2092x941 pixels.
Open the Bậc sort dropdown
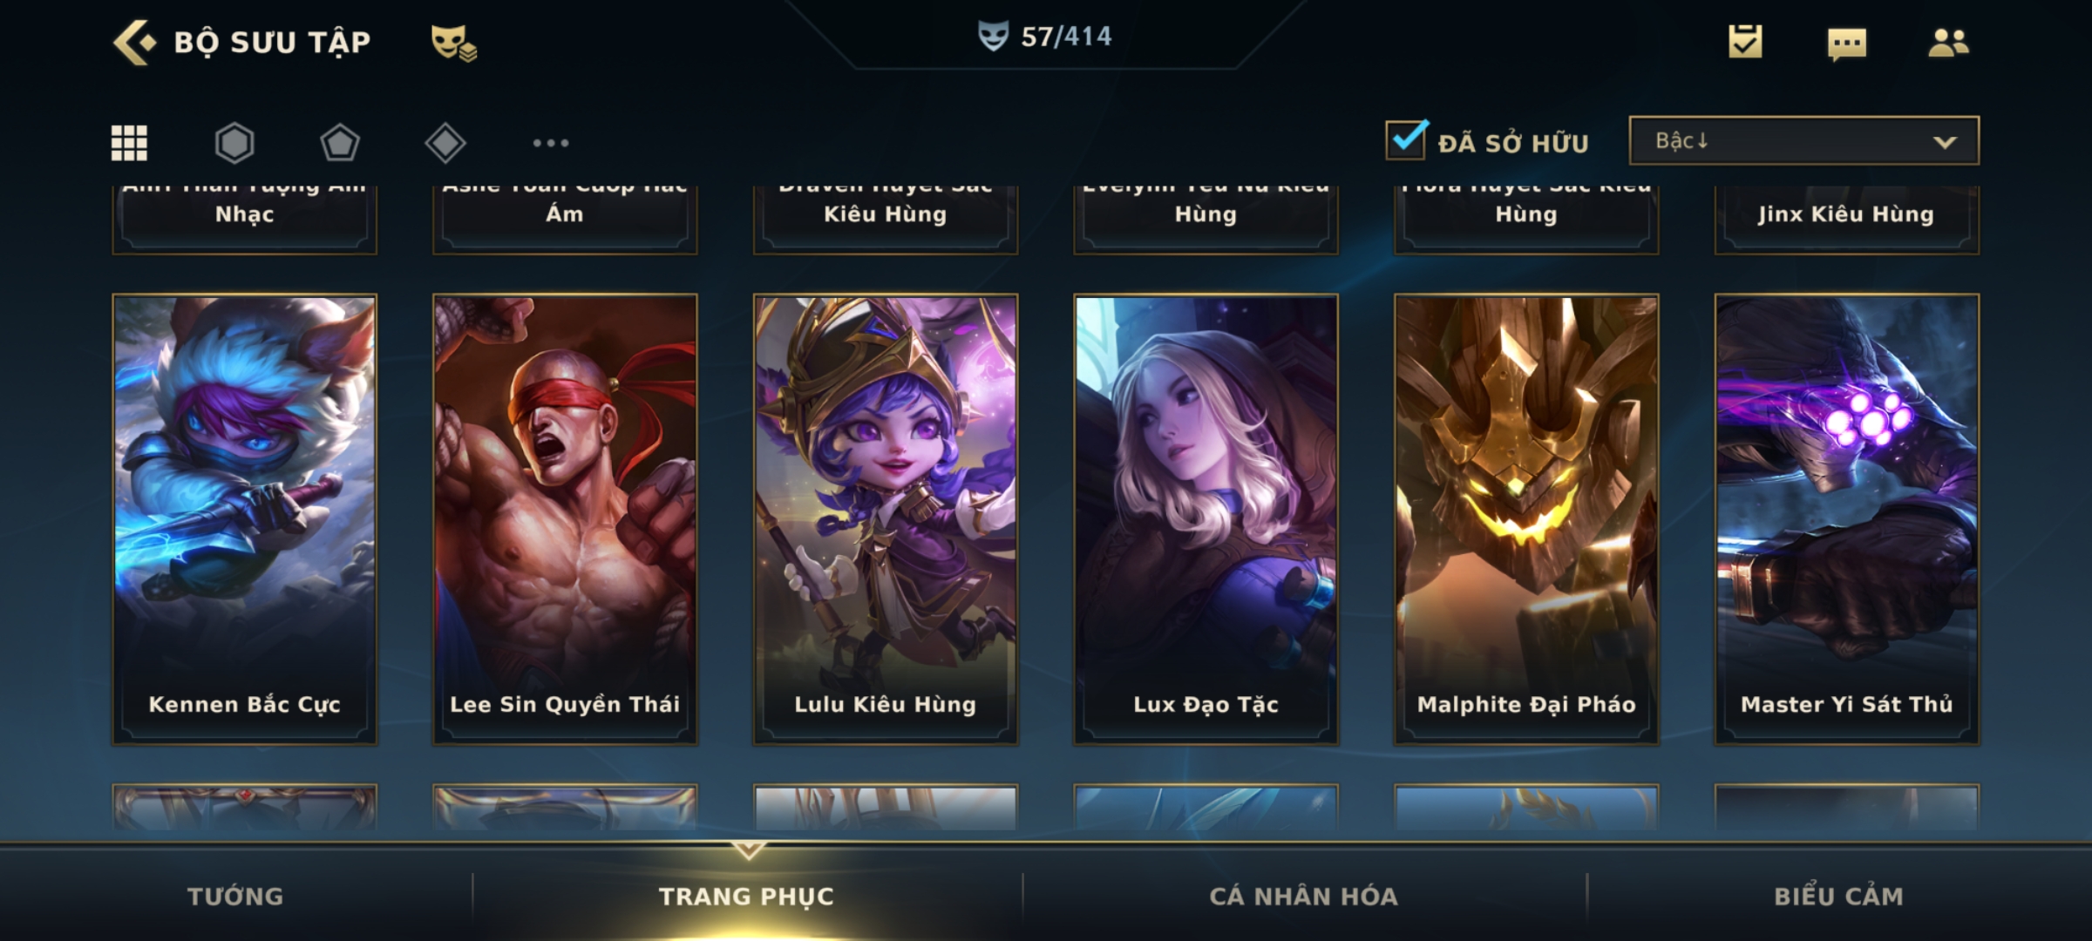coord(1803,140)
